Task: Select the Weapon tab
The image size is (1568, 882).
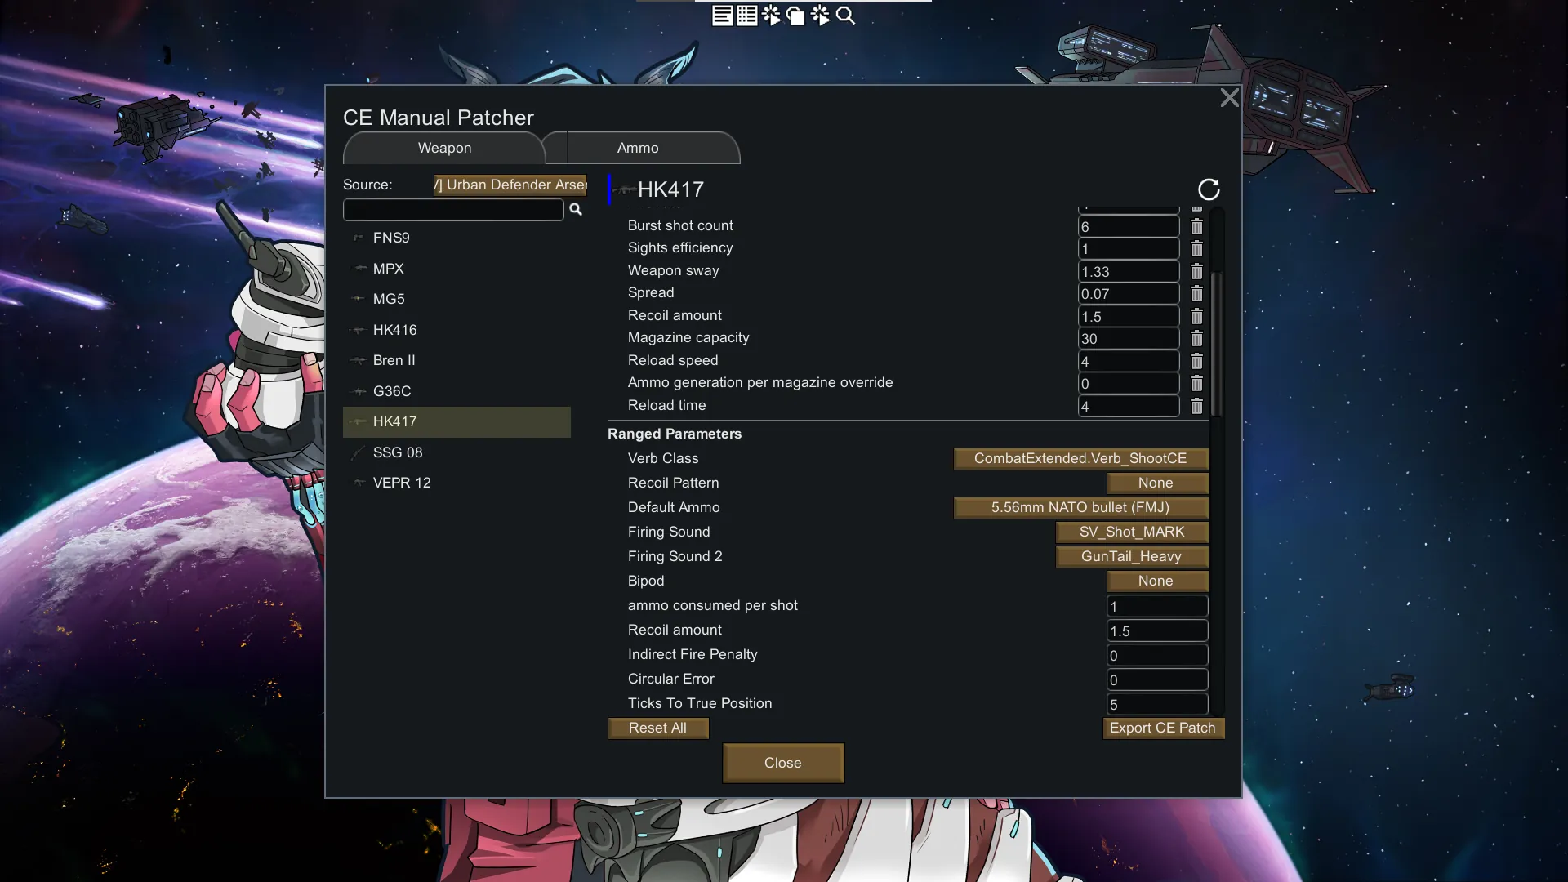Action: [444, 148]
